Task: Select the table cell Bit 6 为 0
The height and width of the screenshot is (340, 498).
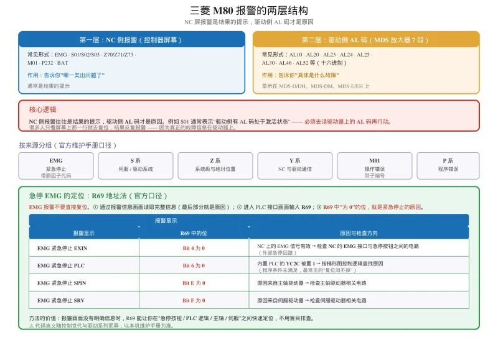Action: click(x=194, y=265)
